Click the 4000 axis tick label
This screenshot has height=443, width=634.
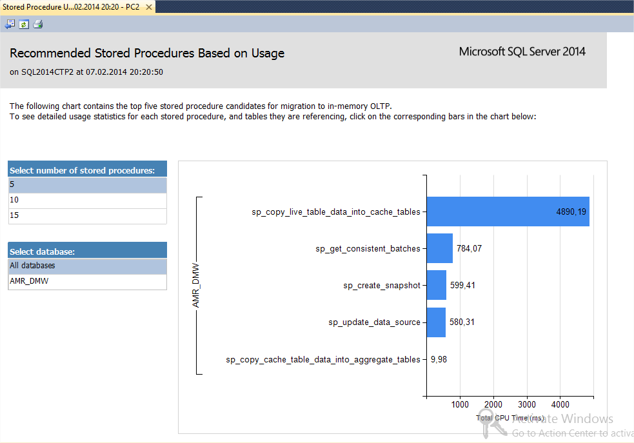pos(560,404)
